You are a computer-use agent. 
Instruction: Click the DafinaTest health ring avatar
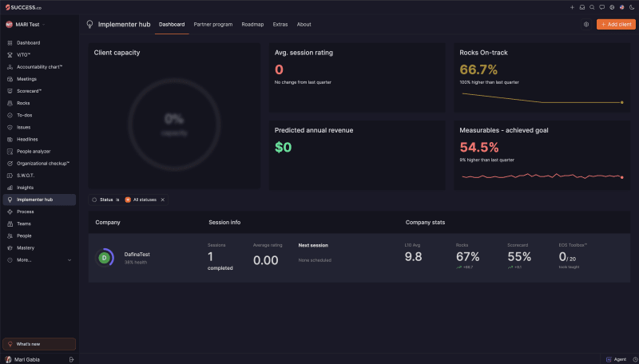[105, 258]
